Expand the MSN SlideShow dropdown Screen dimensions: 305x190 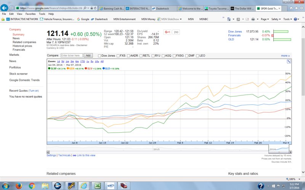pos(181,19)
